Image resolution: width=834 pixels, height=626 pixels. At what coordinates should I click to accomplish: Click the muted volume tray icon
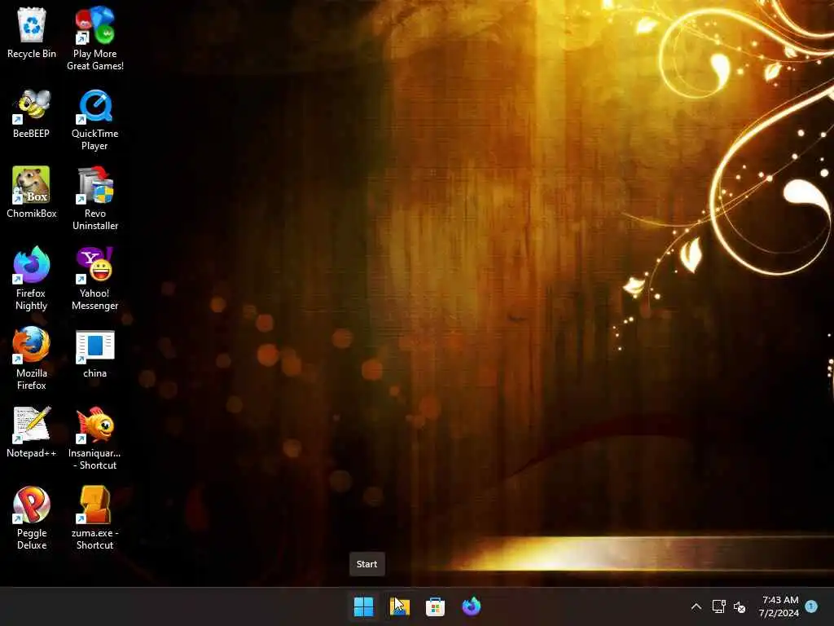pyautogui.click(x=740, y=606)
